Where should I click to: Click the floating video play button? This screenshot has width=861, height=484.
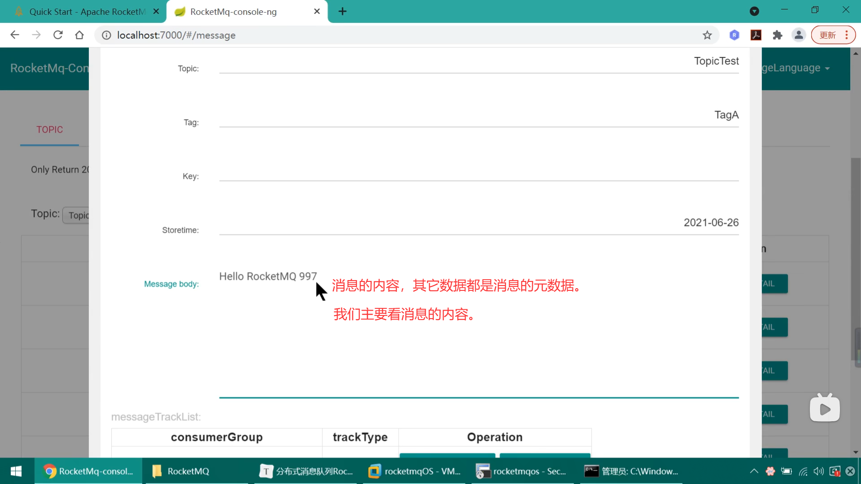pyautogui.click(x=825, y=409)
